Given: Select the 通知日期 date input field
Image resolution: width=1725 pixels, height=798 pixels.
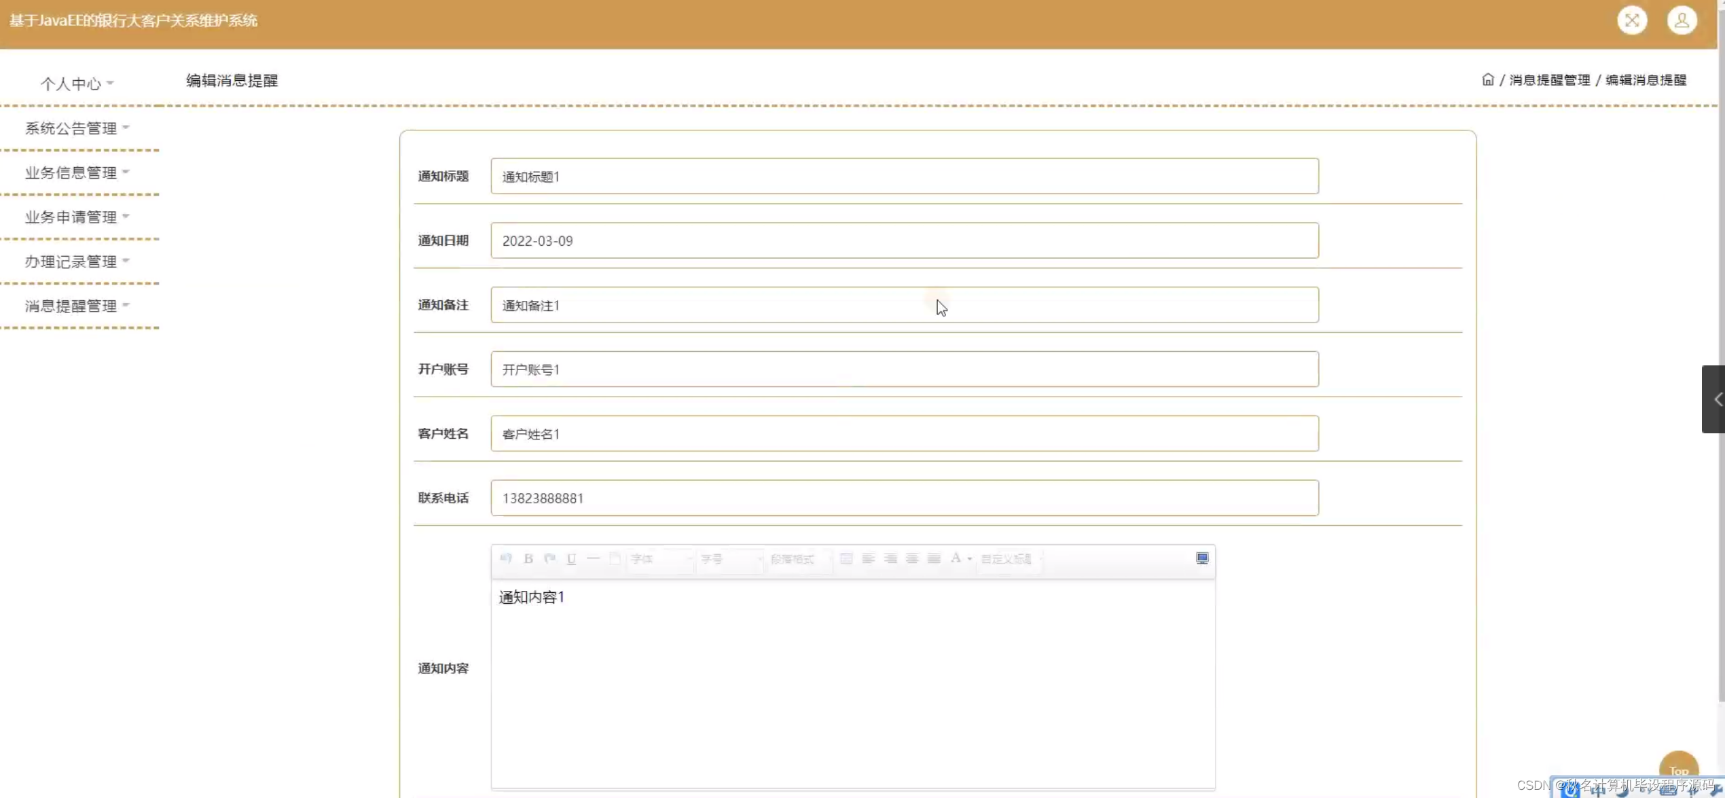Looking at the screenshot, I should (905, 240).
